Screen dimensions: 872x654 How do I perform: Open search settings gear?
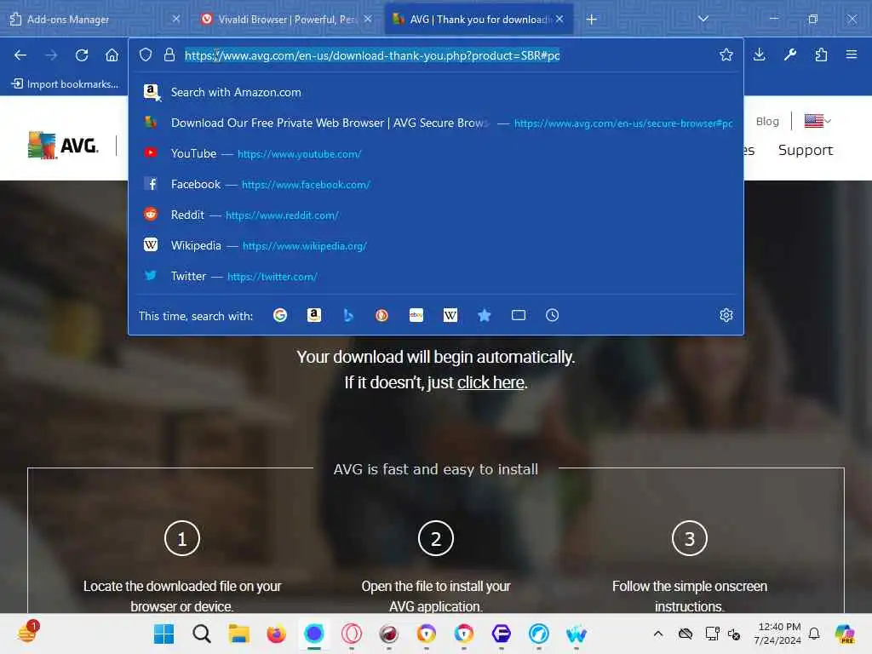726,315
